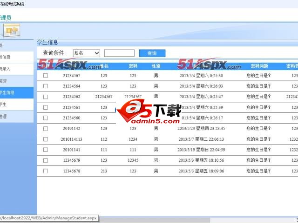
Task: Focus the query text input box
Action: tap(119, 53)
